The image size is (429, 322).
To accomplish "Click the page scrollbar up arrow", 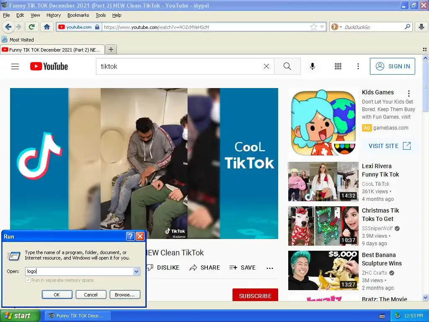I will [425, 58].
